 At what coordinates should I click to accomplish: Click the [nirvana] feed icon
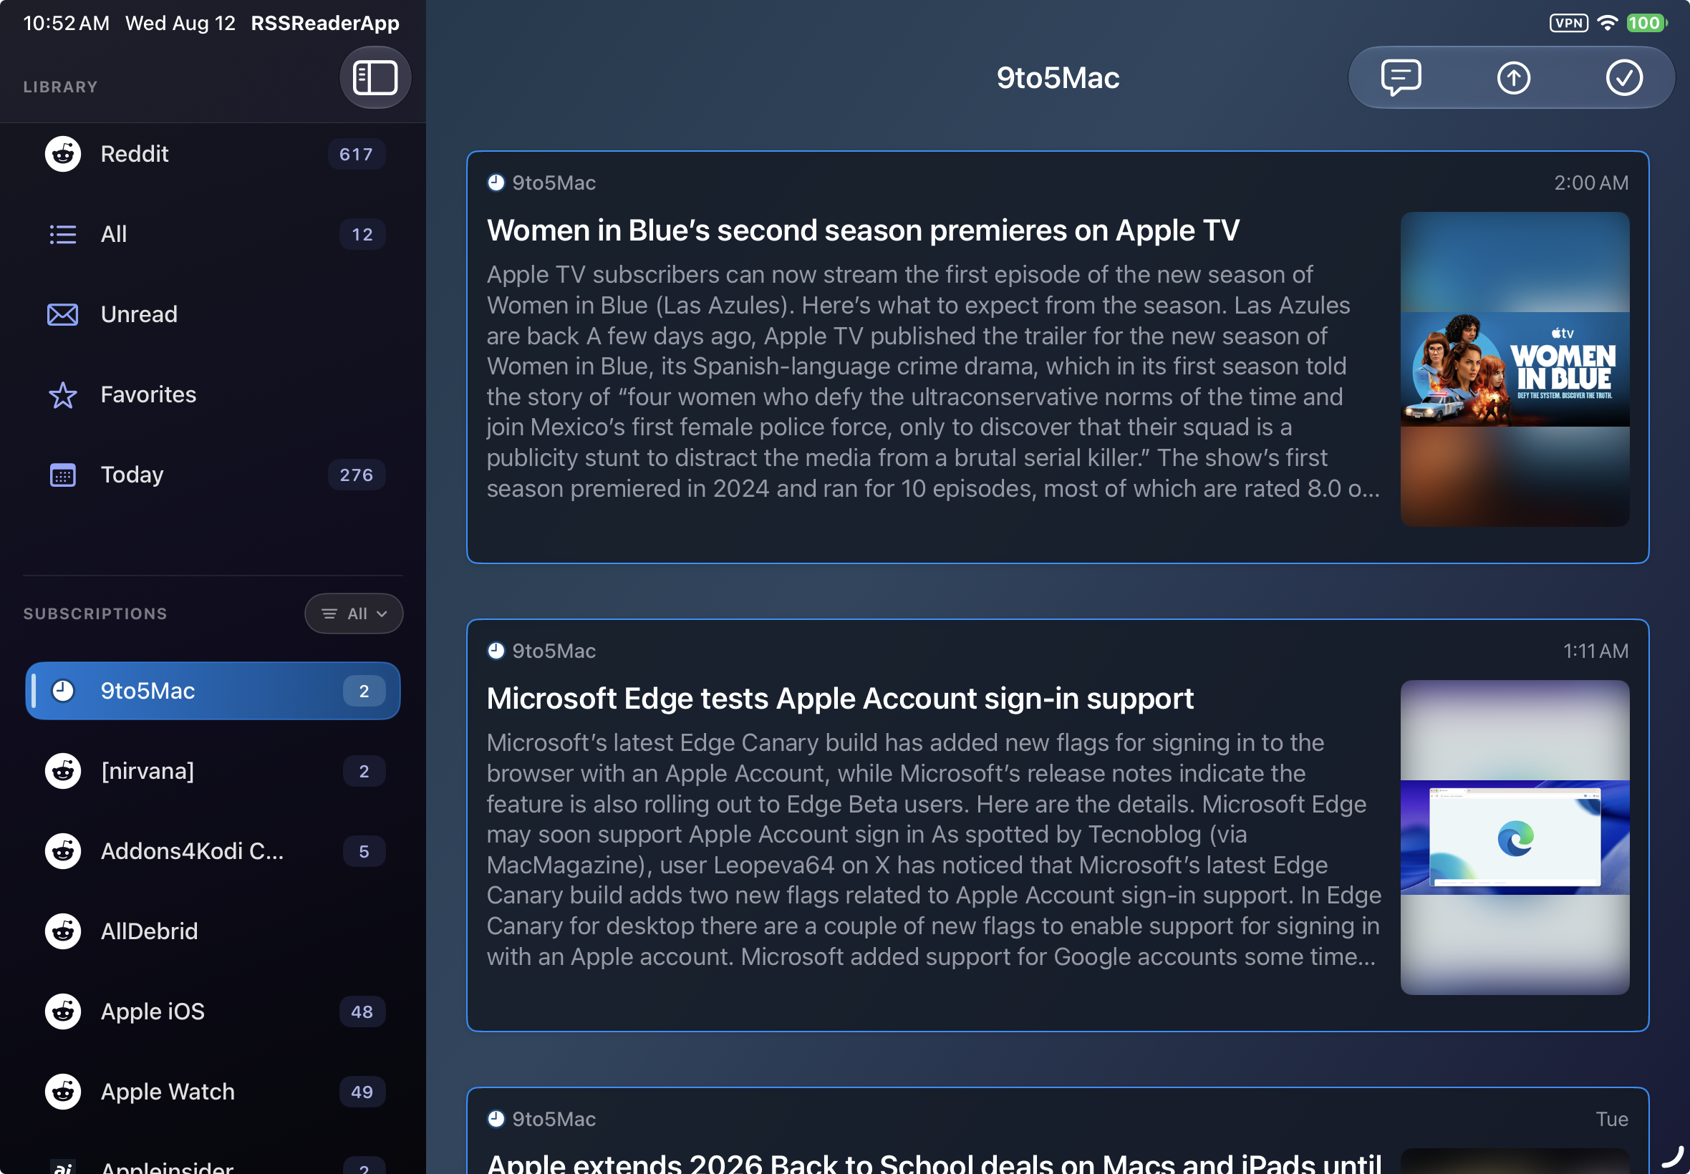(x=63, y=771)
